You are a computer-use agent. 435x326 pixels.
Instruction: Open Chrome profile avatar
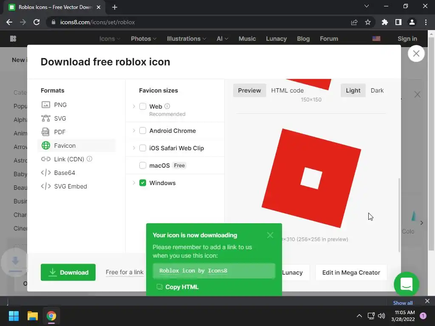412,22
